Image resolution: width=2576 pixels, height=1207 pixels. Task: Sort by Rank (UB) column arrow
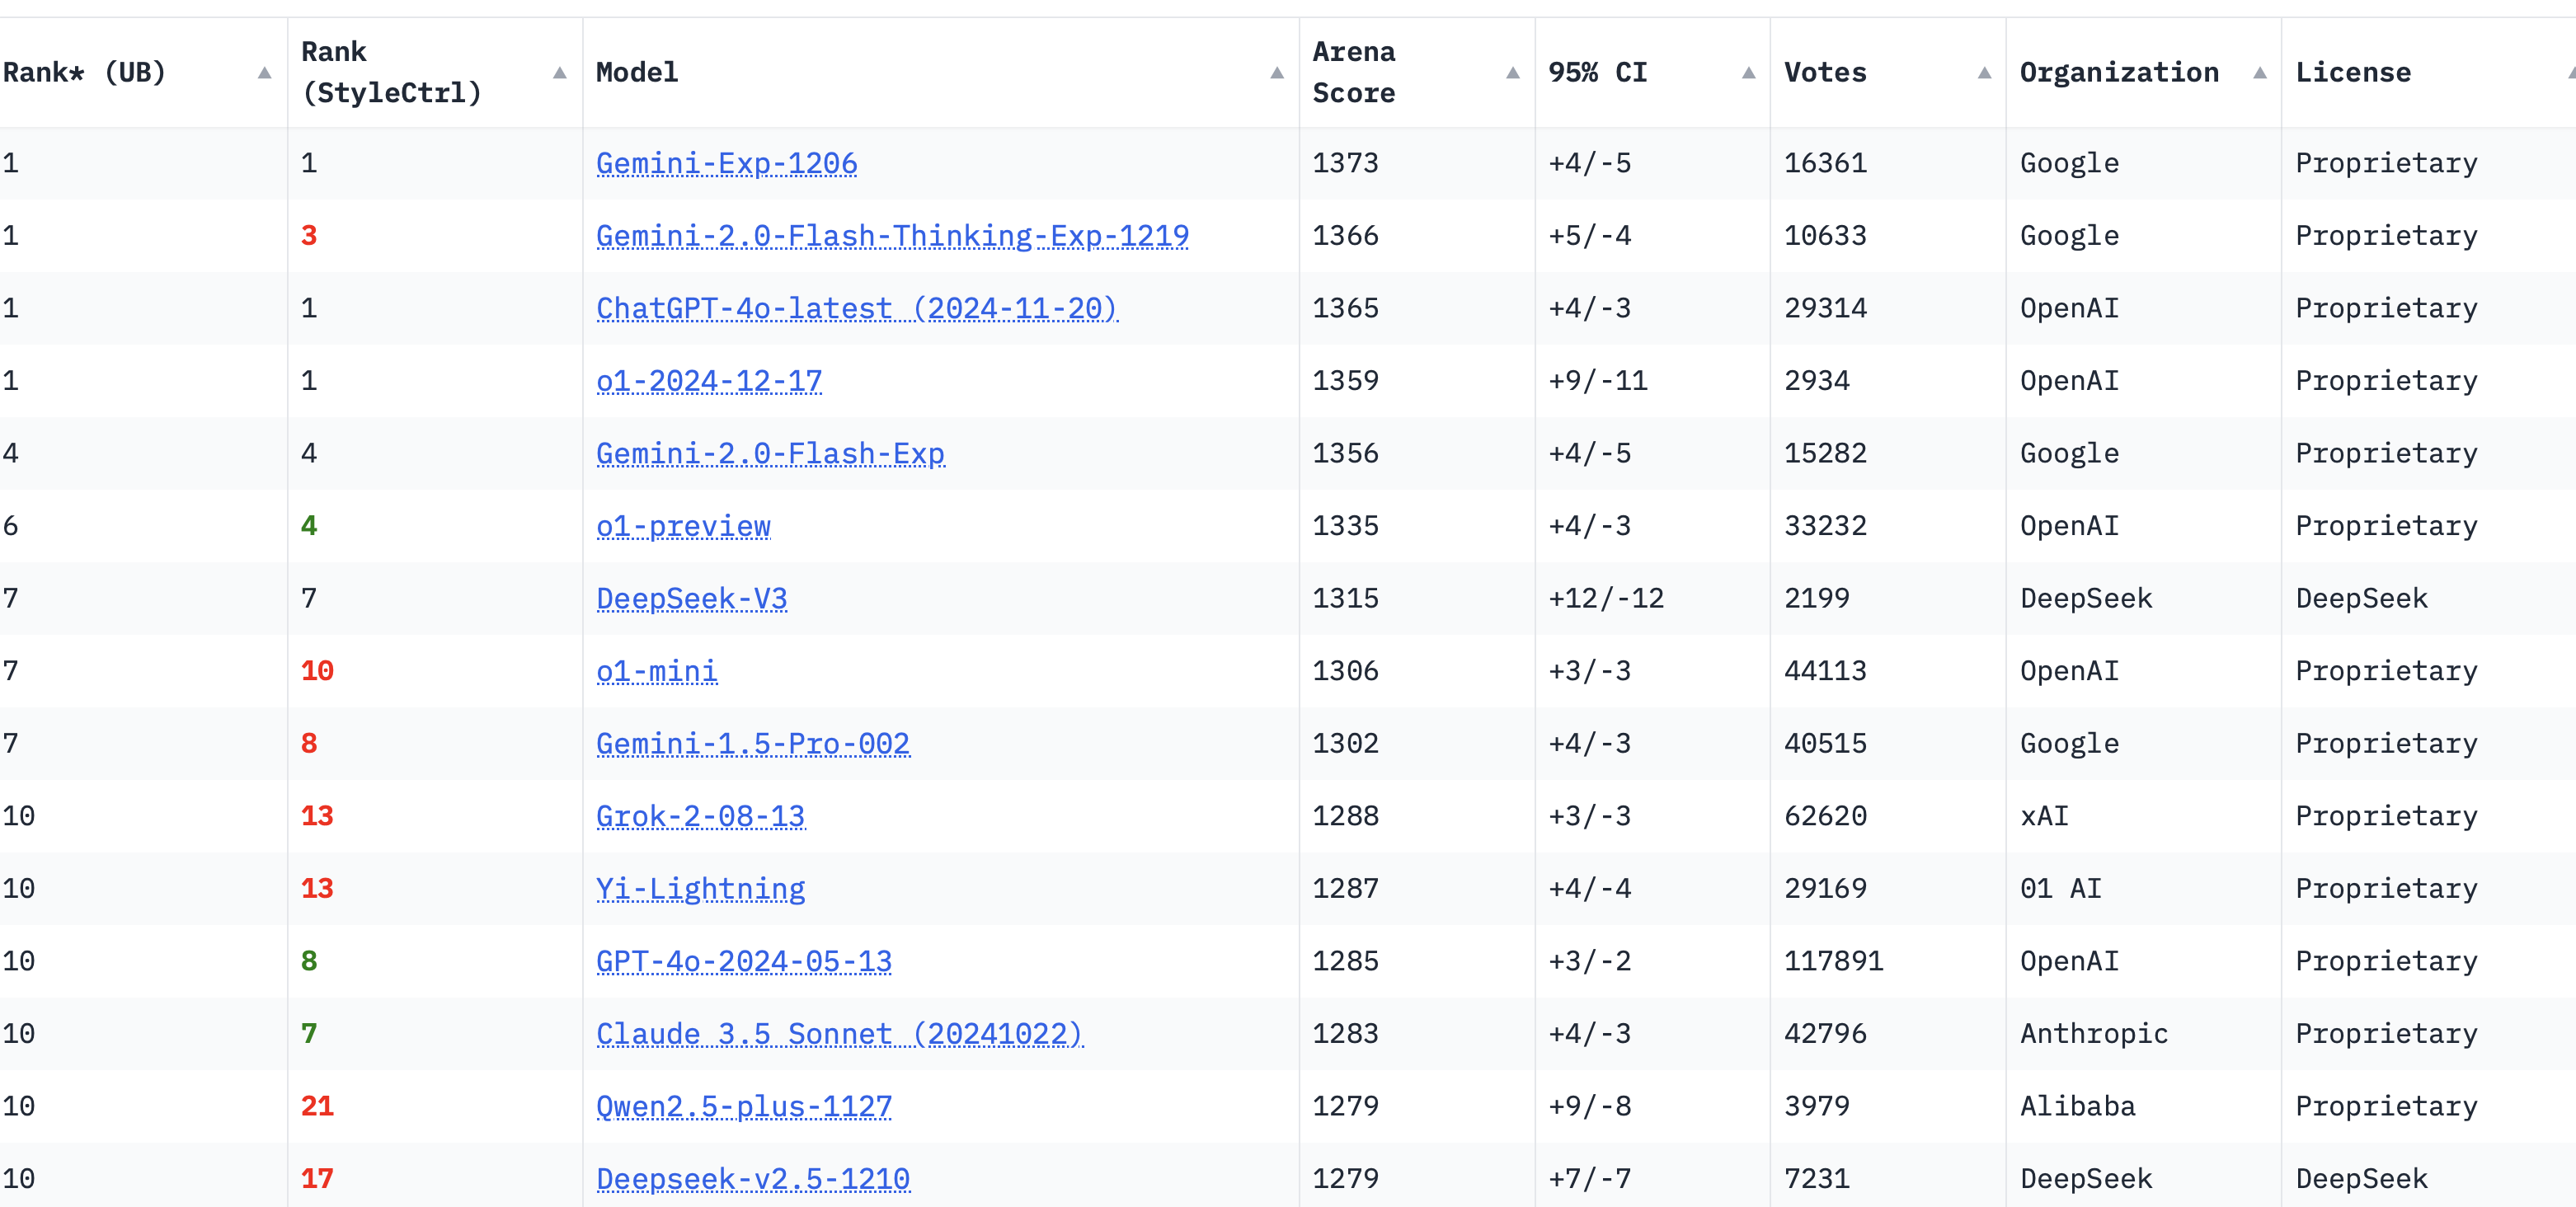[x=264, y=73]
